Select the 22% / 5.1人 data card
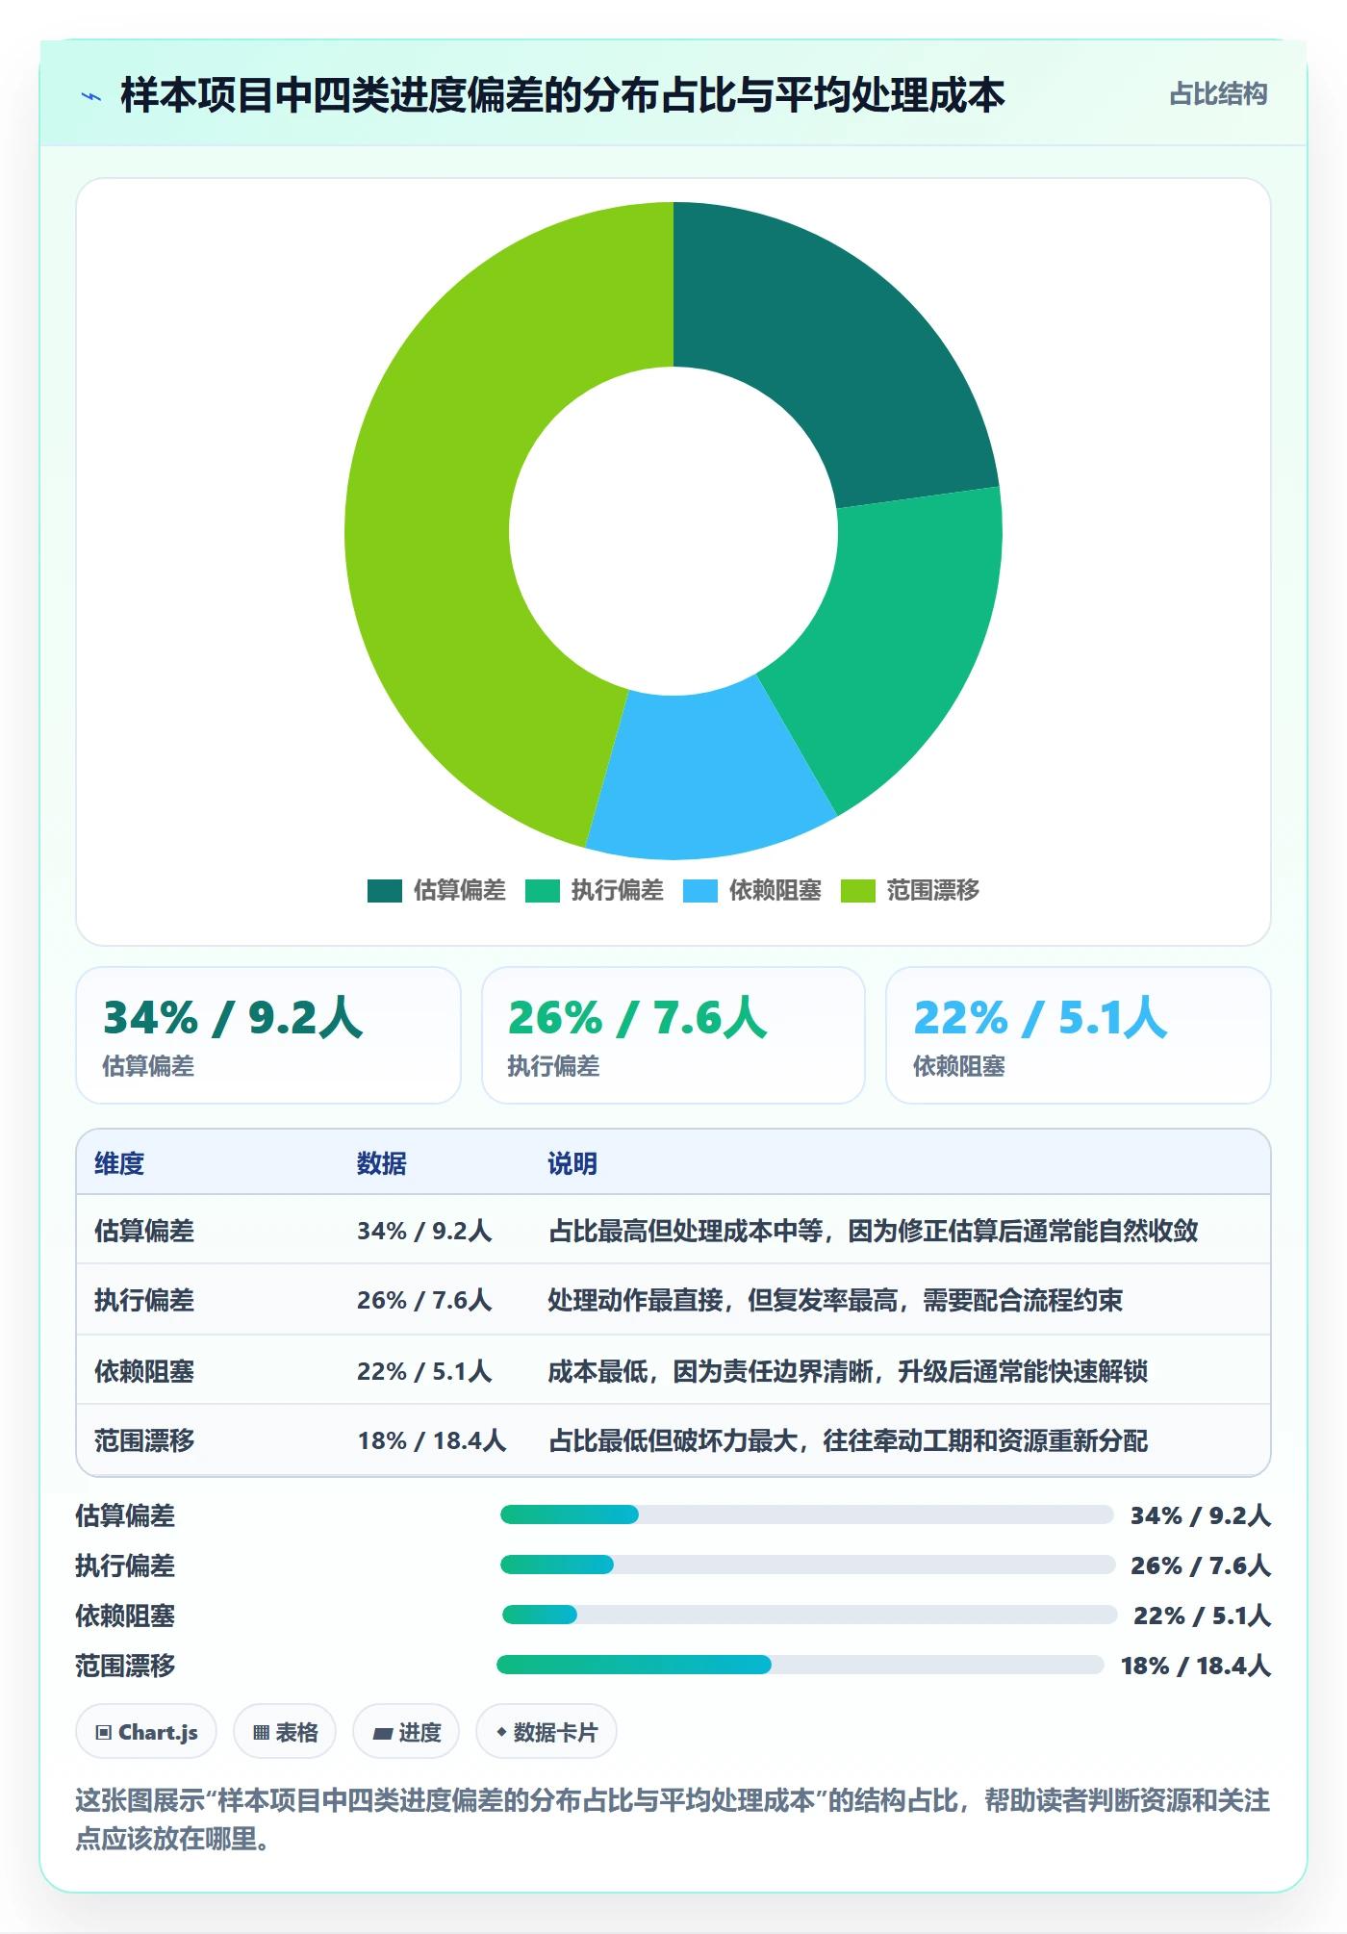 pyautogui.click(x=1079, y=1035)
